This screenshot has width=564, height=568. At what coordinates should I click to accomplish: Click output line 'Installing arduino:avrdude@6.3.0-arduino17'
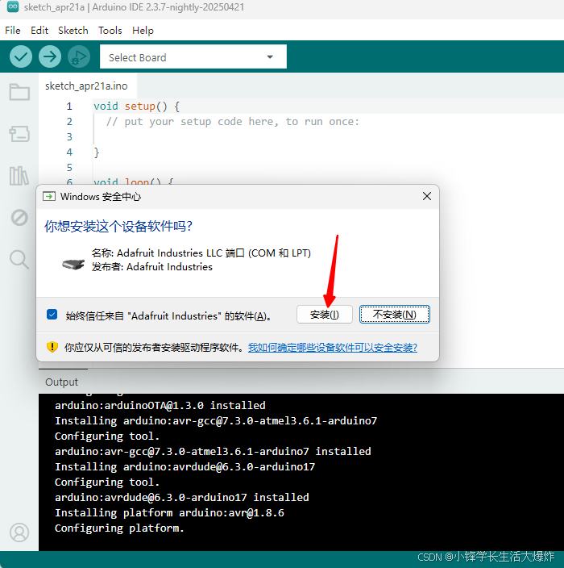(x=185, y=467)
